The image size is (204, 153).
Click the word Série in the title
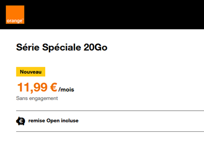tap(28, 47)
